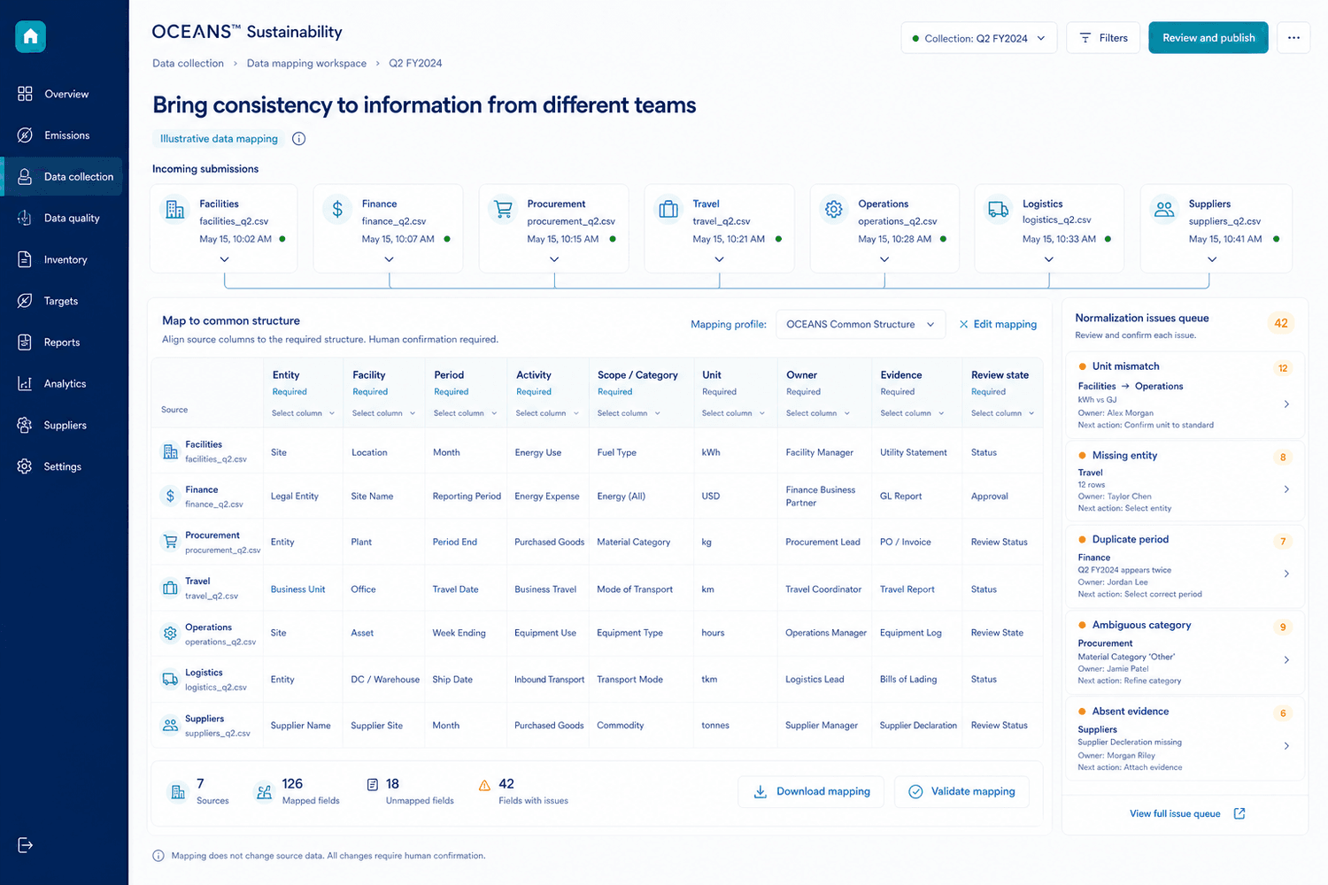
Task: Open Select column dropdown under Review state
Action: coord(1003,413)
